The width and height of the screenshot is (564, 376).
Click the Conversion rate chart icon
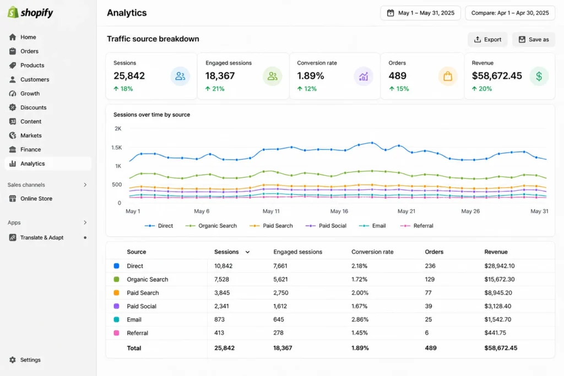tap(364, 76)
